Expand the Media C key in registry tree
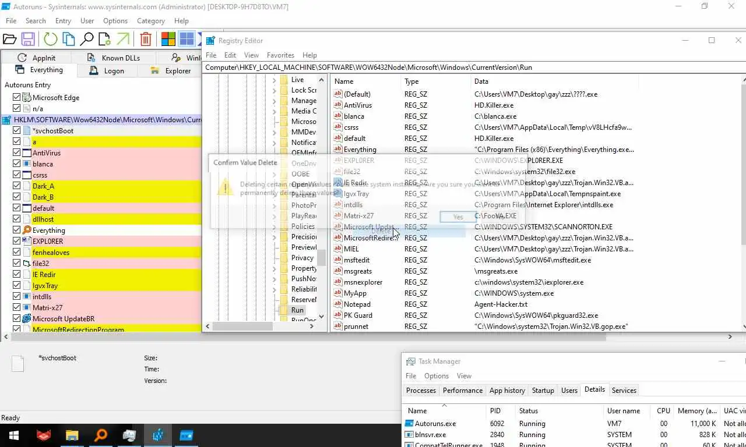 pyautogui.click(x=275, y=112)
